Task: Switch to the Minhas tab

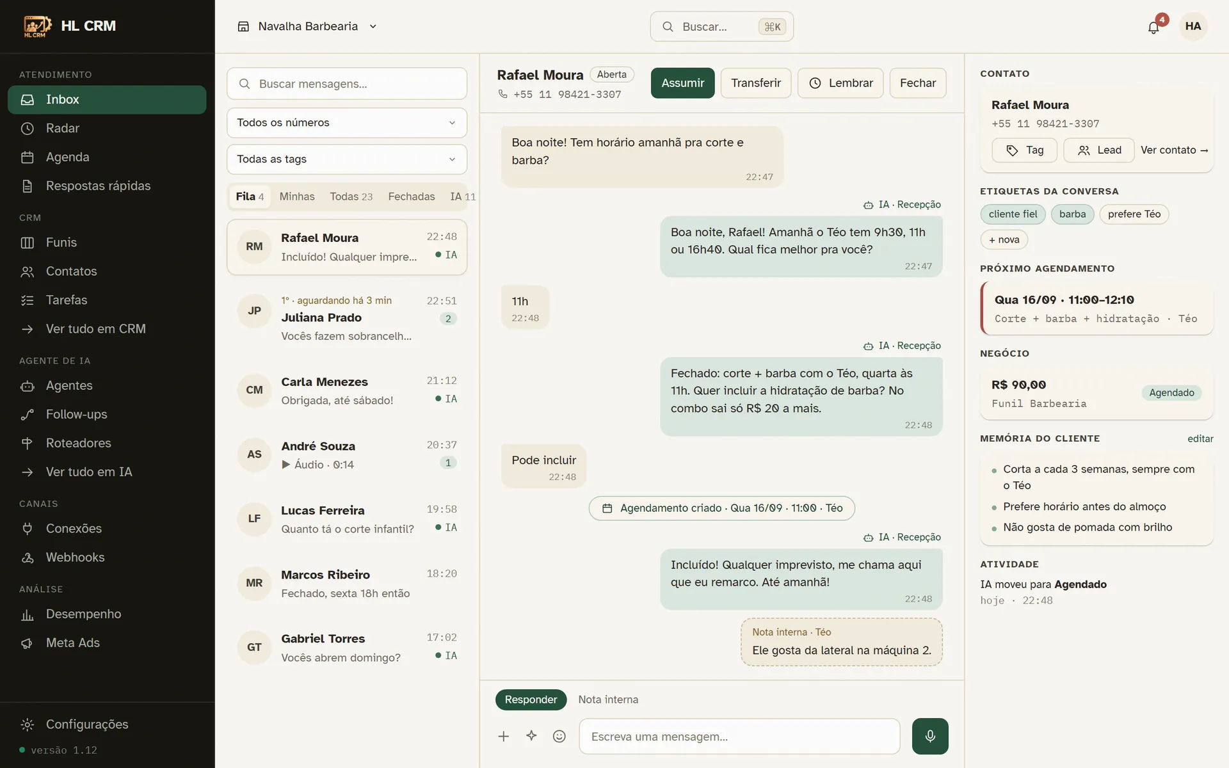Action: [297, 196]
